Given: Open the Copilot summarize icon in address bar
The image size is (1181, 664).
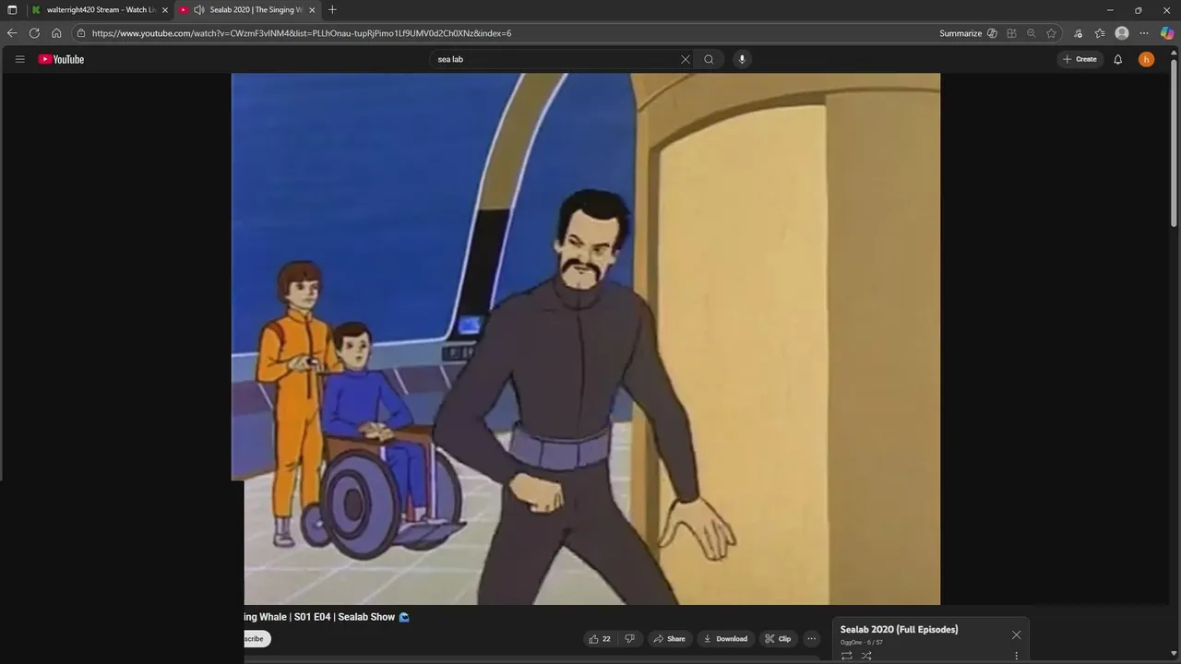Looking at the screenshot, I should (x=992, y=33).
